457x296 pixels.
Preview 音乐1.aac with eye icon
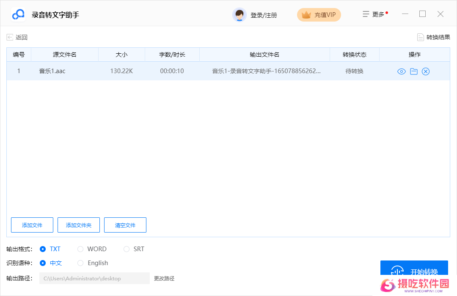(x=401, y=71)
